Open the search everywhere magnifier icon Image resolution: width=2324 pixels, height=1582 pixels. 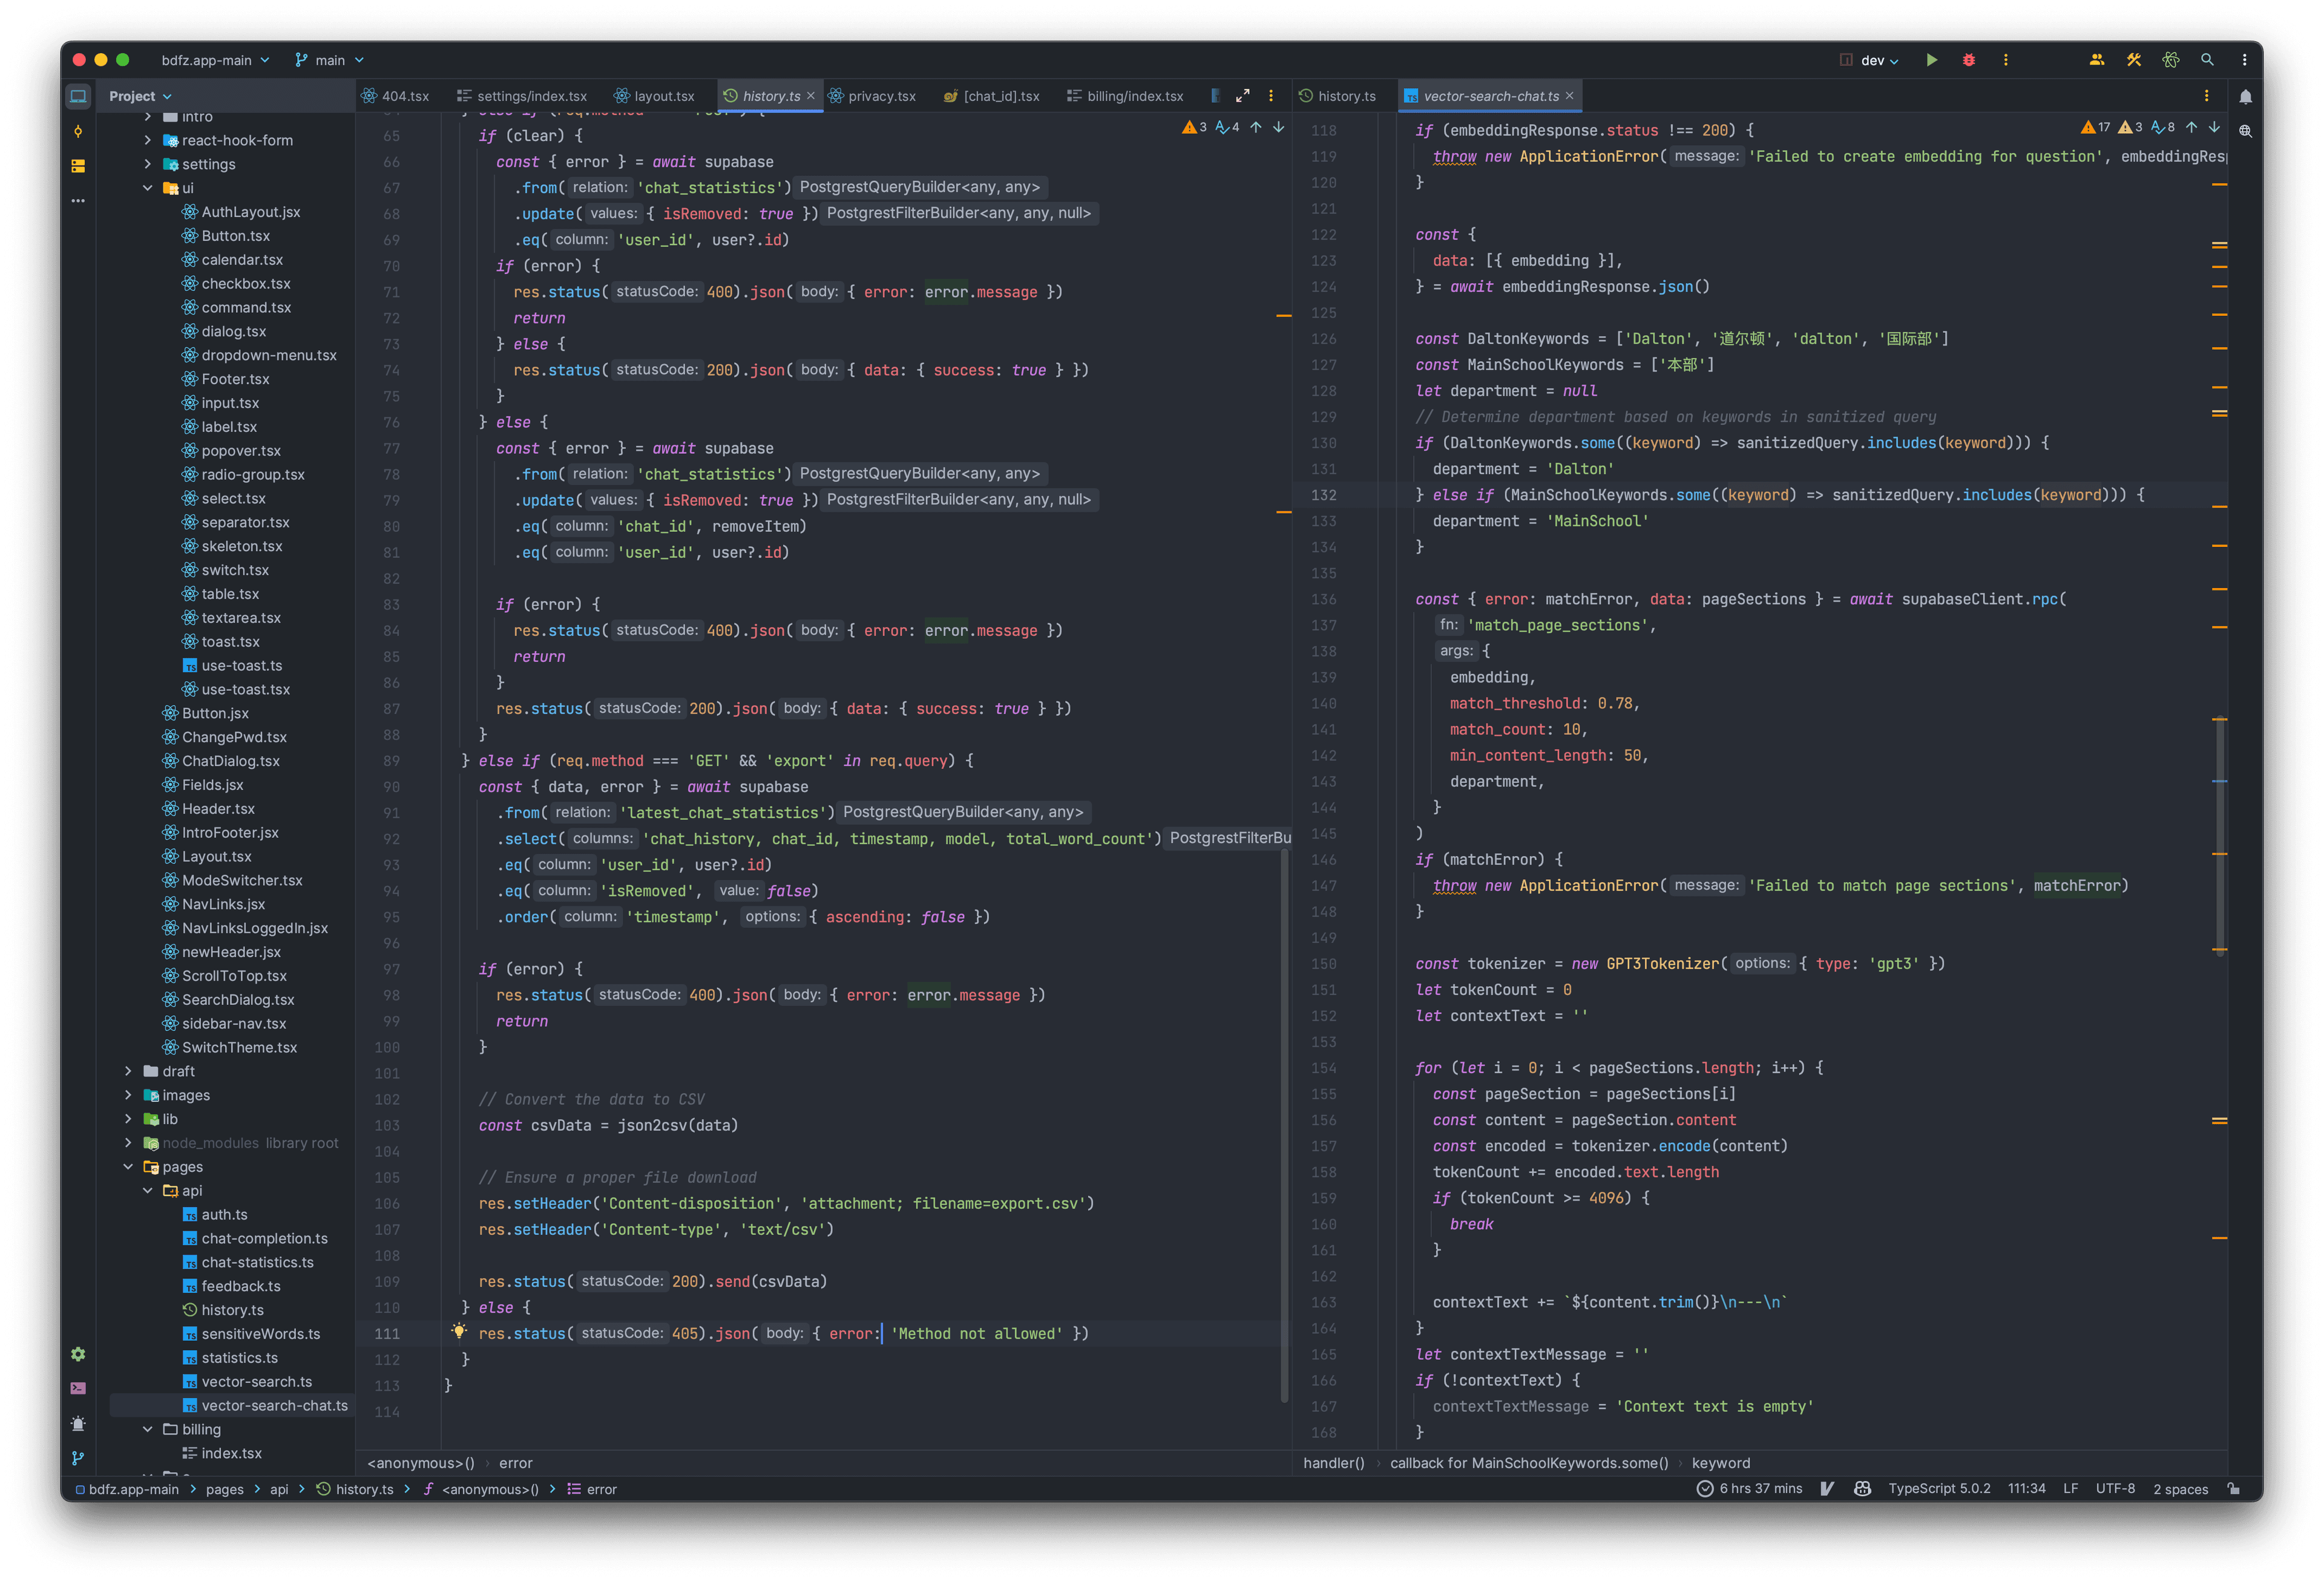(x=2207, y=60)
